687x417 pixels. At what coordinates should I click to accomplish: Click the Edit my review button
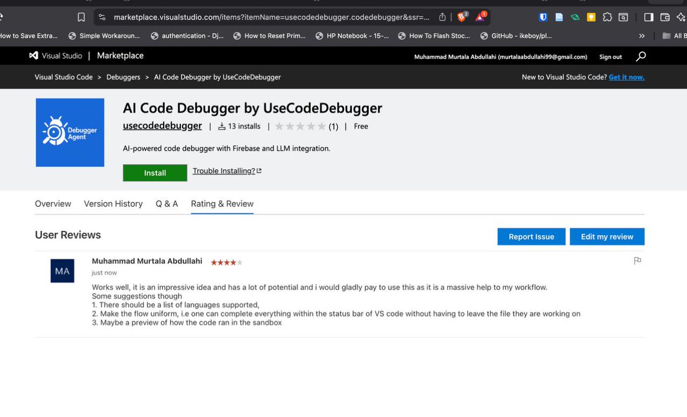[x=607, y=237]
